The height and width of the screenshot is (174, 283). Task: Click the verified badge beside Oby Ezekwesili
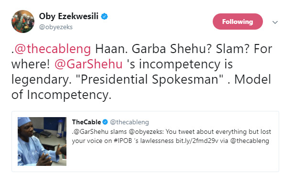pos(104,16)
